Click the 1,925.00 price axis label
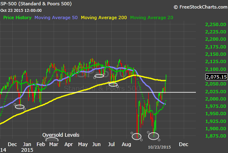 pyautogui.click(x=215, y=121)
